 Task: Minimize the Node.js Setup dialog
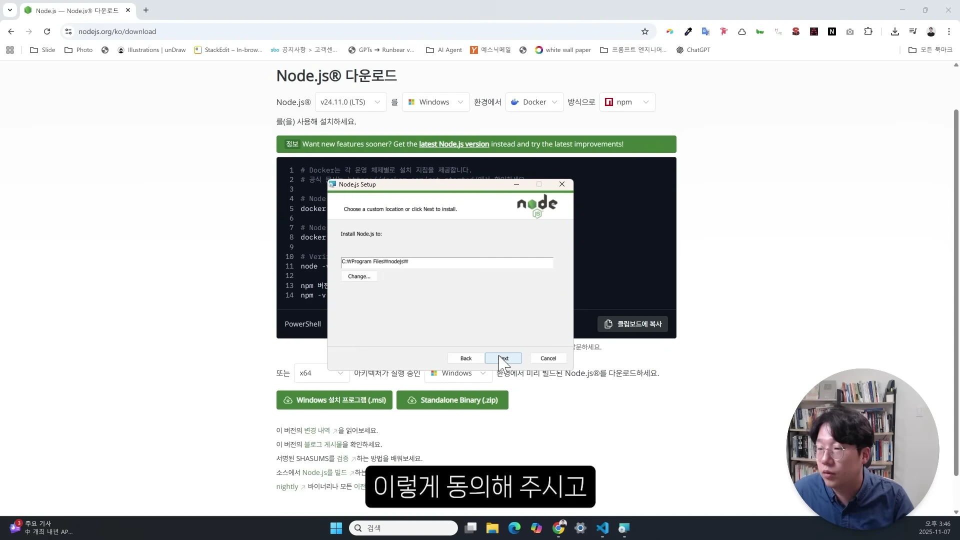click(x=516, y=184)
